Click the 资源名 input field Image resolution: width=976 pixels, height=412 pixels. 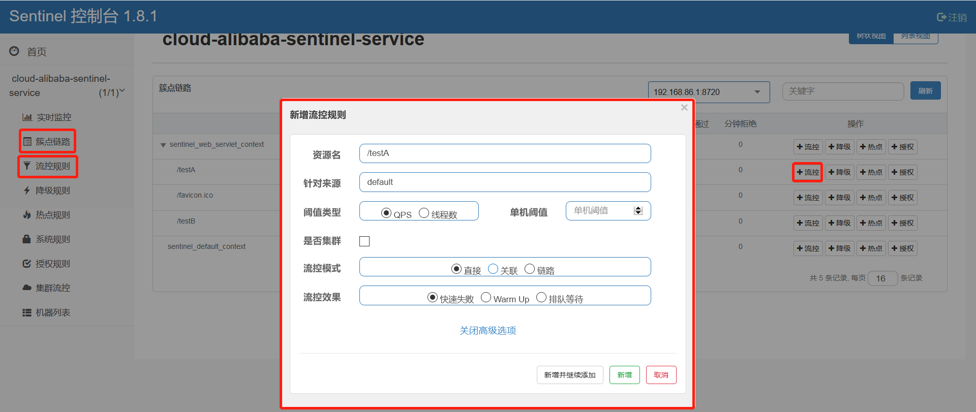pos(505,153)
